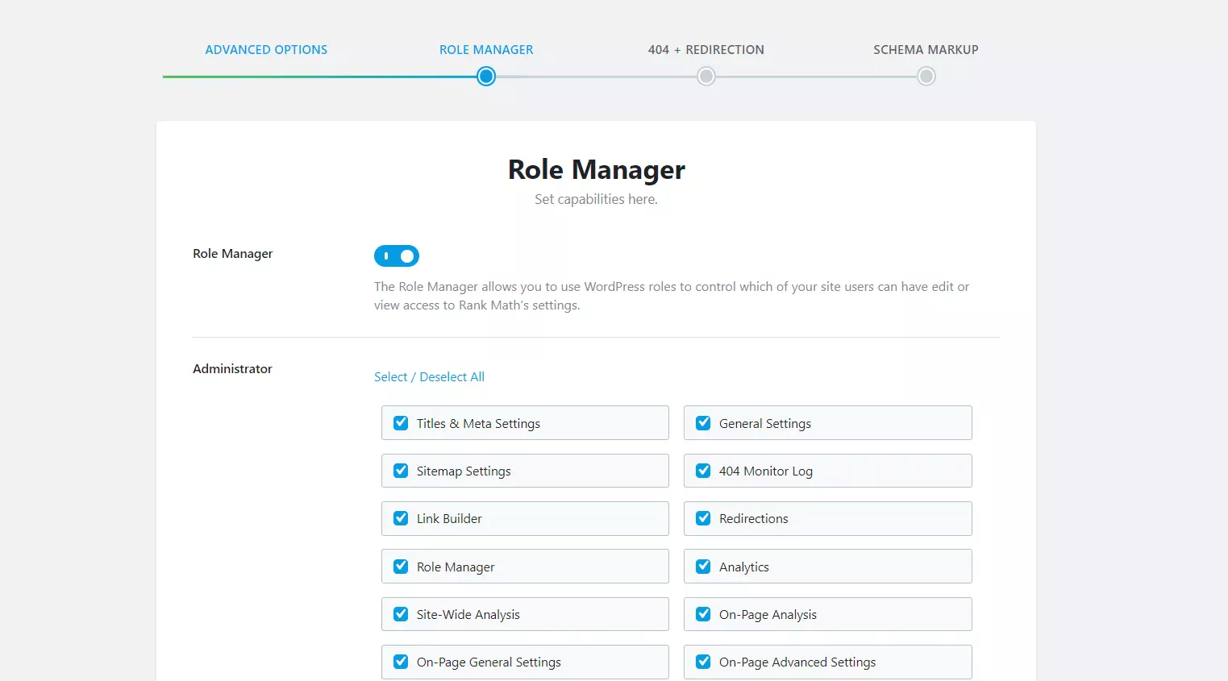Uncheck On-Page Analysis checkbox

tap(703, 614)
